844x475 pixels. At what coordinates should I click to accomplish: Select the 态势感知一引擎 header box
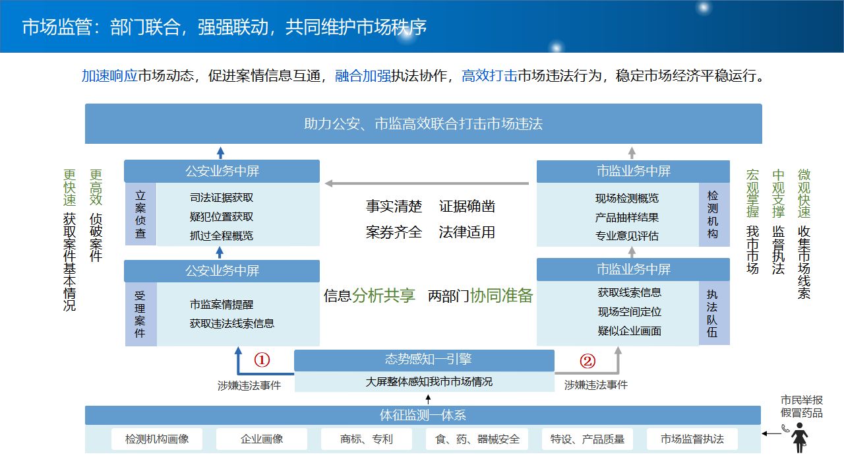click(x=424, y=360)
